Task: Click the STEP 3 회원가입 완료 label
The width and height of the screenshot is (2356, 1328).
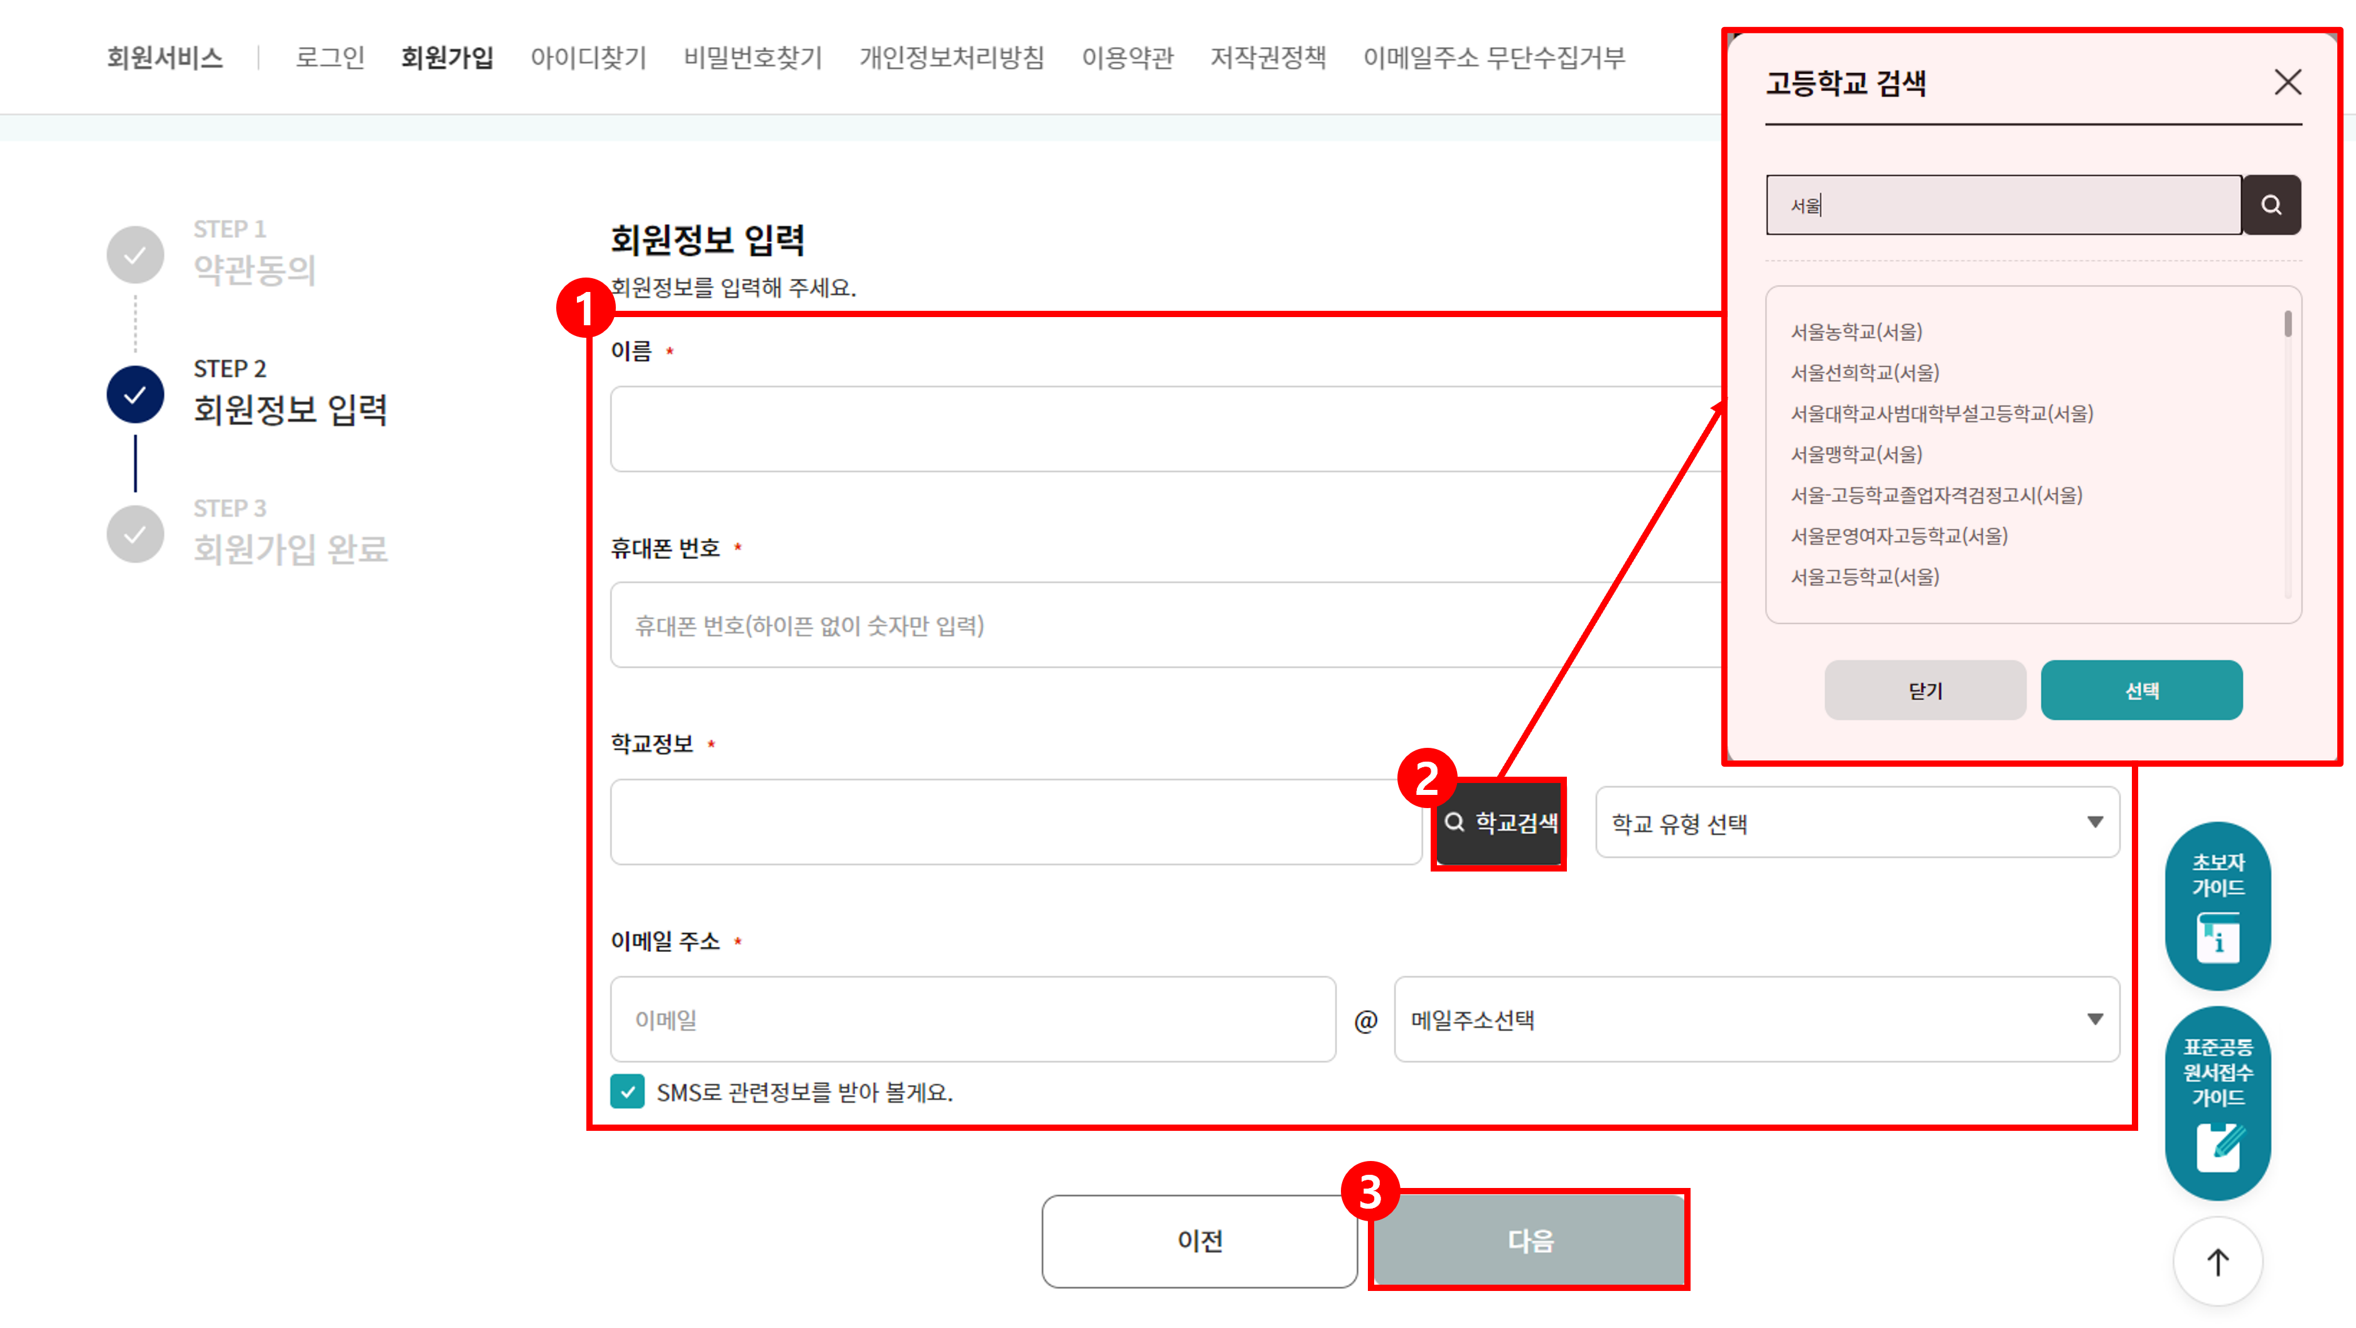Action: point(291,533)
